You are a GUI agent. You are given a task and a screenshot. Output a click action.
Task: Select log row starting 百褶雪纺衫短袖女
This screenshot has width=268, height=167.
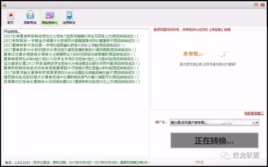click(72, 82)
